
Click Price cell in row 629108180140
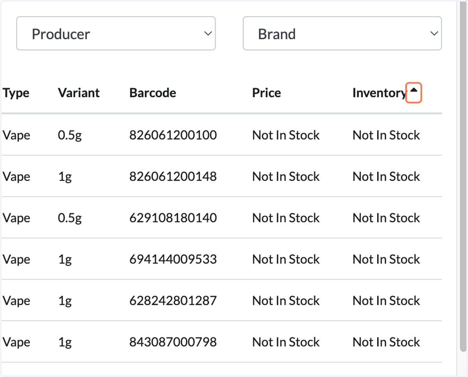click(x=286, y=218)
